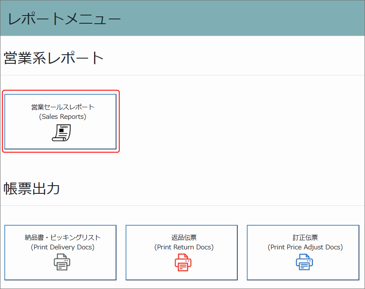Click the レポートメニュー page title
Screen dimensions: 365x289
pyautogui.click(x=64, y=19)
